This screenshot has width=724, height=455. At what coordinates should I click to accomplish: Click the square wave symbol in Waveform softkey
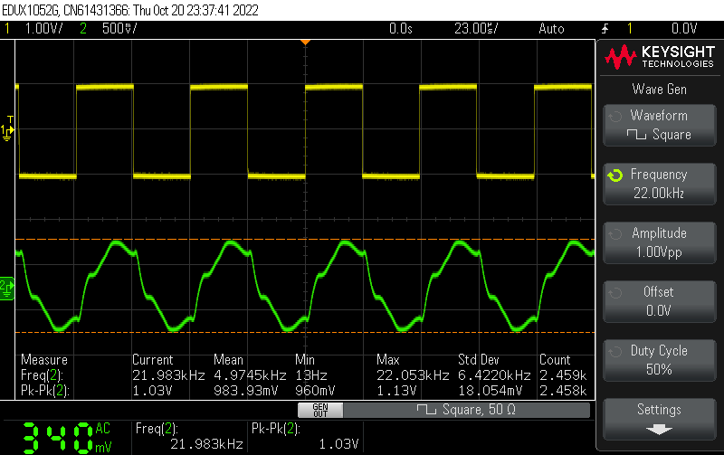coord(636,135)
